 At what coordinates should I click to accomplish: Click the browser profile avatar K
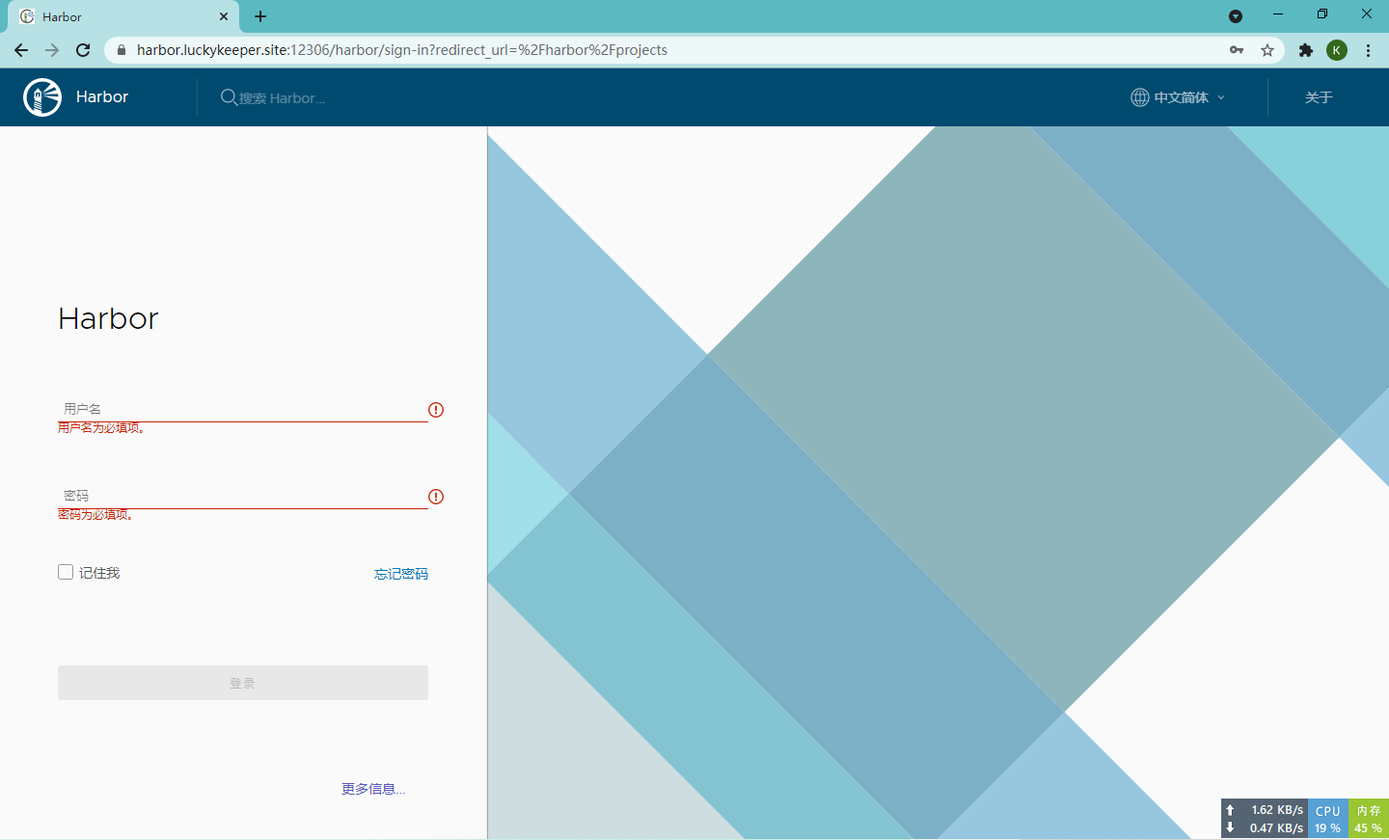click(1337, 49)
